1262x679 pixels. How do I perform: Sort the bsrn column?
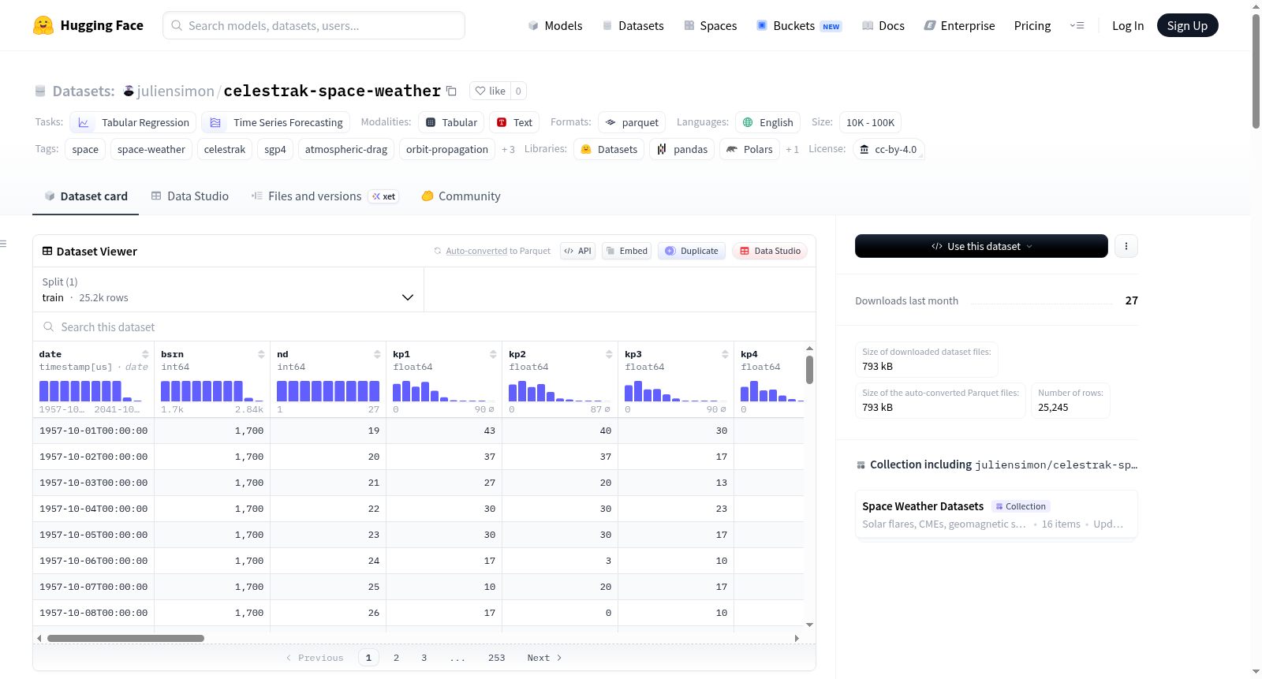261,354
